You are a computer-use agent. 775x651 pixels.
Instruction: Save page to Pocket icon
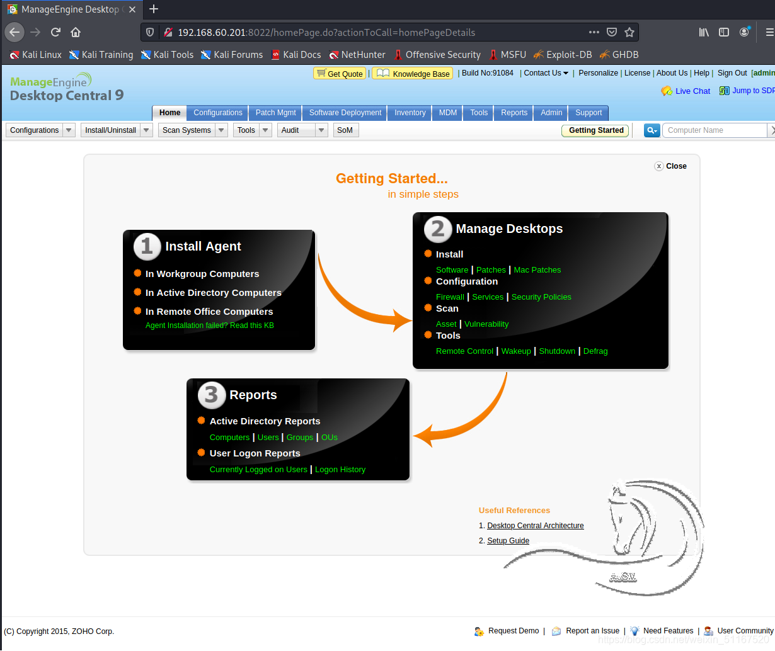611,32
